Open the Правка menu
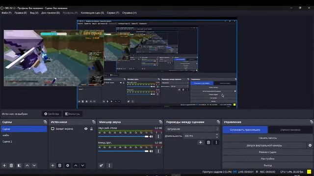 (21, 13)
